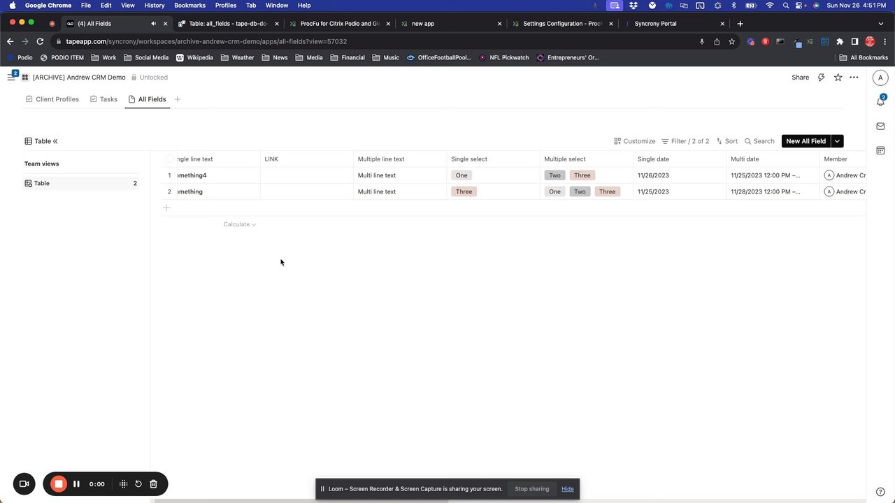Viewport: 895px width, 503px height.
Task: Open the Bookmarks menu in menu bar
Action: (189, 5)
